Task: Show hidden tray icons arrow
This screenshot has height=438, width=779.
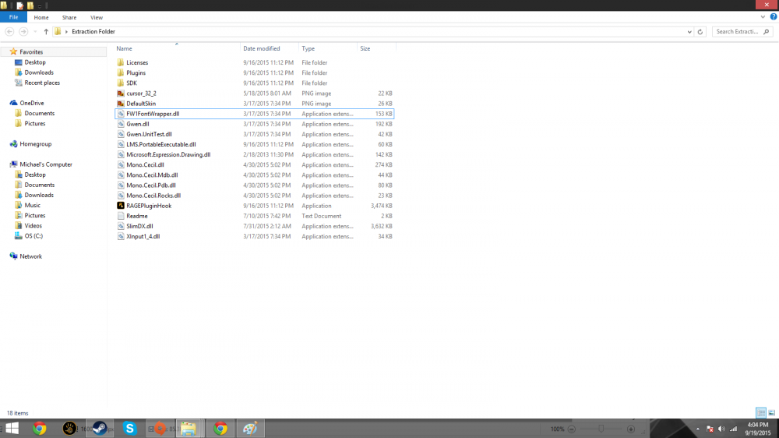Action: point(697,429)
